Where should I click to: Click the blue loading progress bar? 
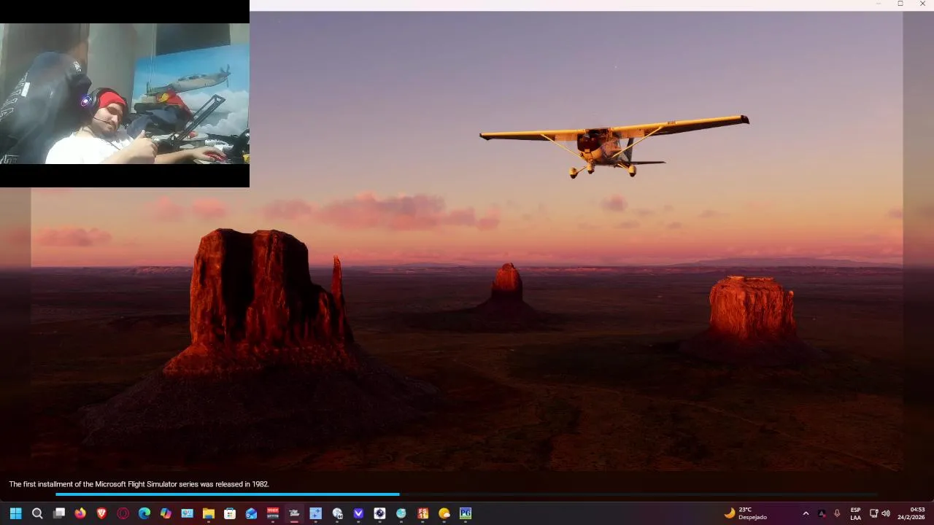pyautogui.click(x=228, y=494)
